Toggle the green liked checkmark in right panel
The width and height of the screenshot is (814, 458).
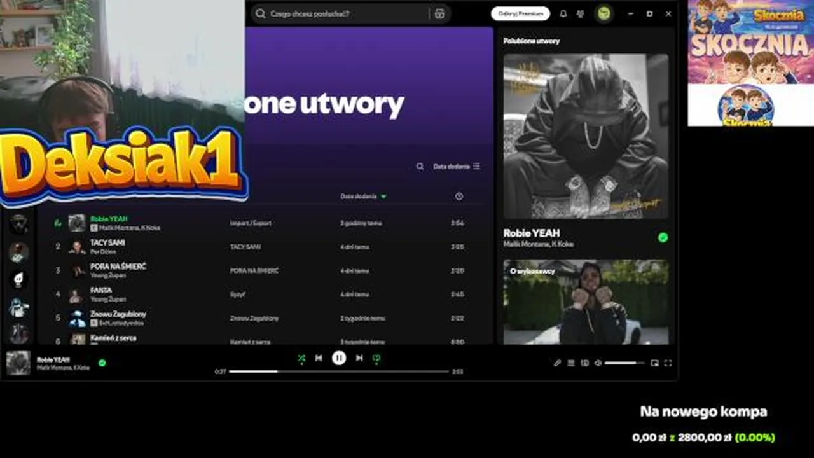[x=663, y=237]
